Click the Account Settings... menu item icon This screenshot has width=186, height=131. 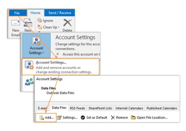[29, 65]
